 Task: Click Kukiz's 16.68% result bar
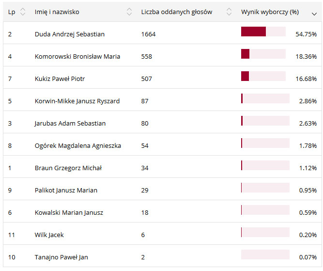click(x=263, y=76)
